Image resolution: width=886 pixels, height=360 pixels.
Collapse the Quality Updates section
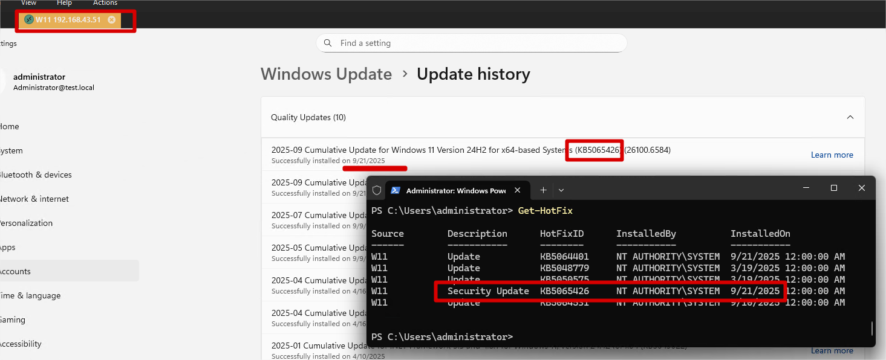(850, 117)
